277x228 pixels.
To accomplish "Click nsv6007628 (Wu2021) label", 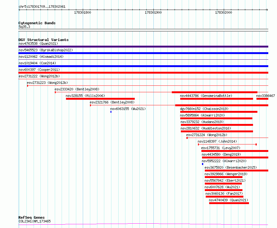I will click(222, 187).
